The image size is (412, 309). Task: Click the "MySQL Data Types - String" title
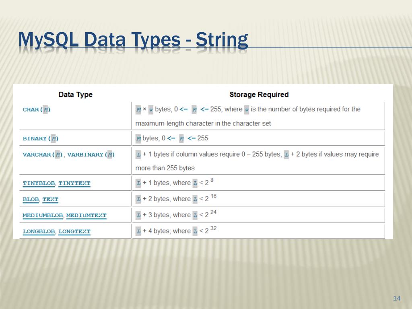(133, 40)
